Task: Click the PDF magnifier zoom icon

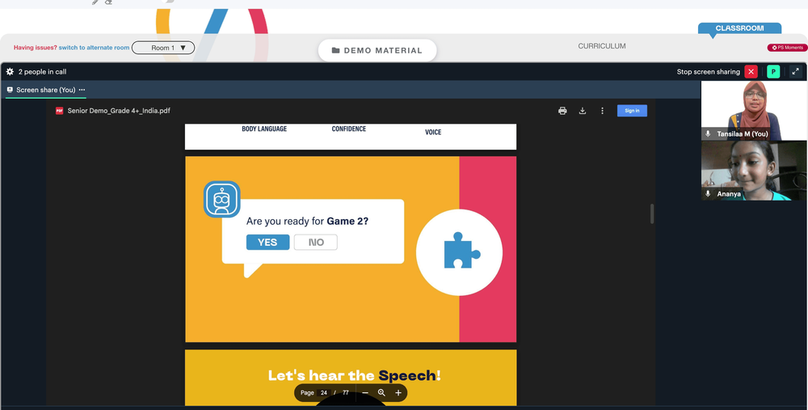Action: point(381,392)
